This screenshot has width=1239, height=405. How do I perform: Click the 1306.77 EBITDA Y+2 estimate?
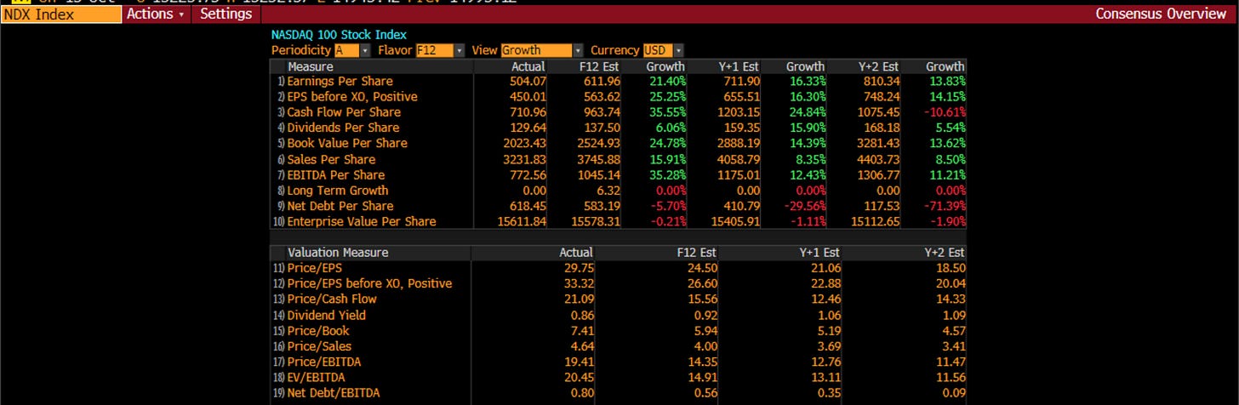tap(877, 174)
